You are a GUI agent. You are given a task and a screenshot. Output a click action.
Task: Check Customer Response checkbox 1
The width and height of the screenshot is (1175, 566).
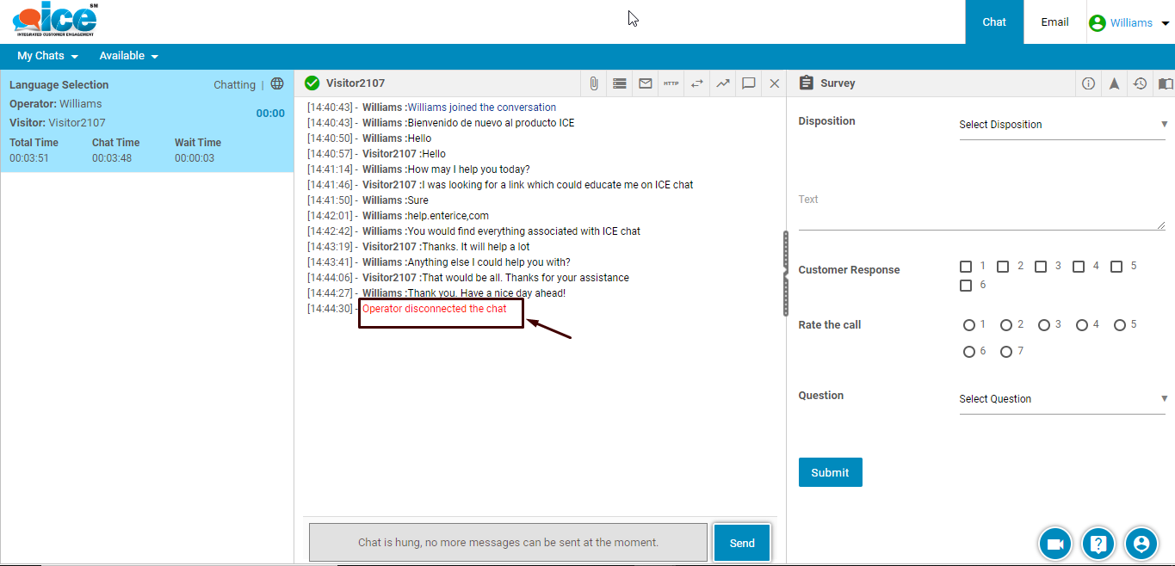[966, 267]
